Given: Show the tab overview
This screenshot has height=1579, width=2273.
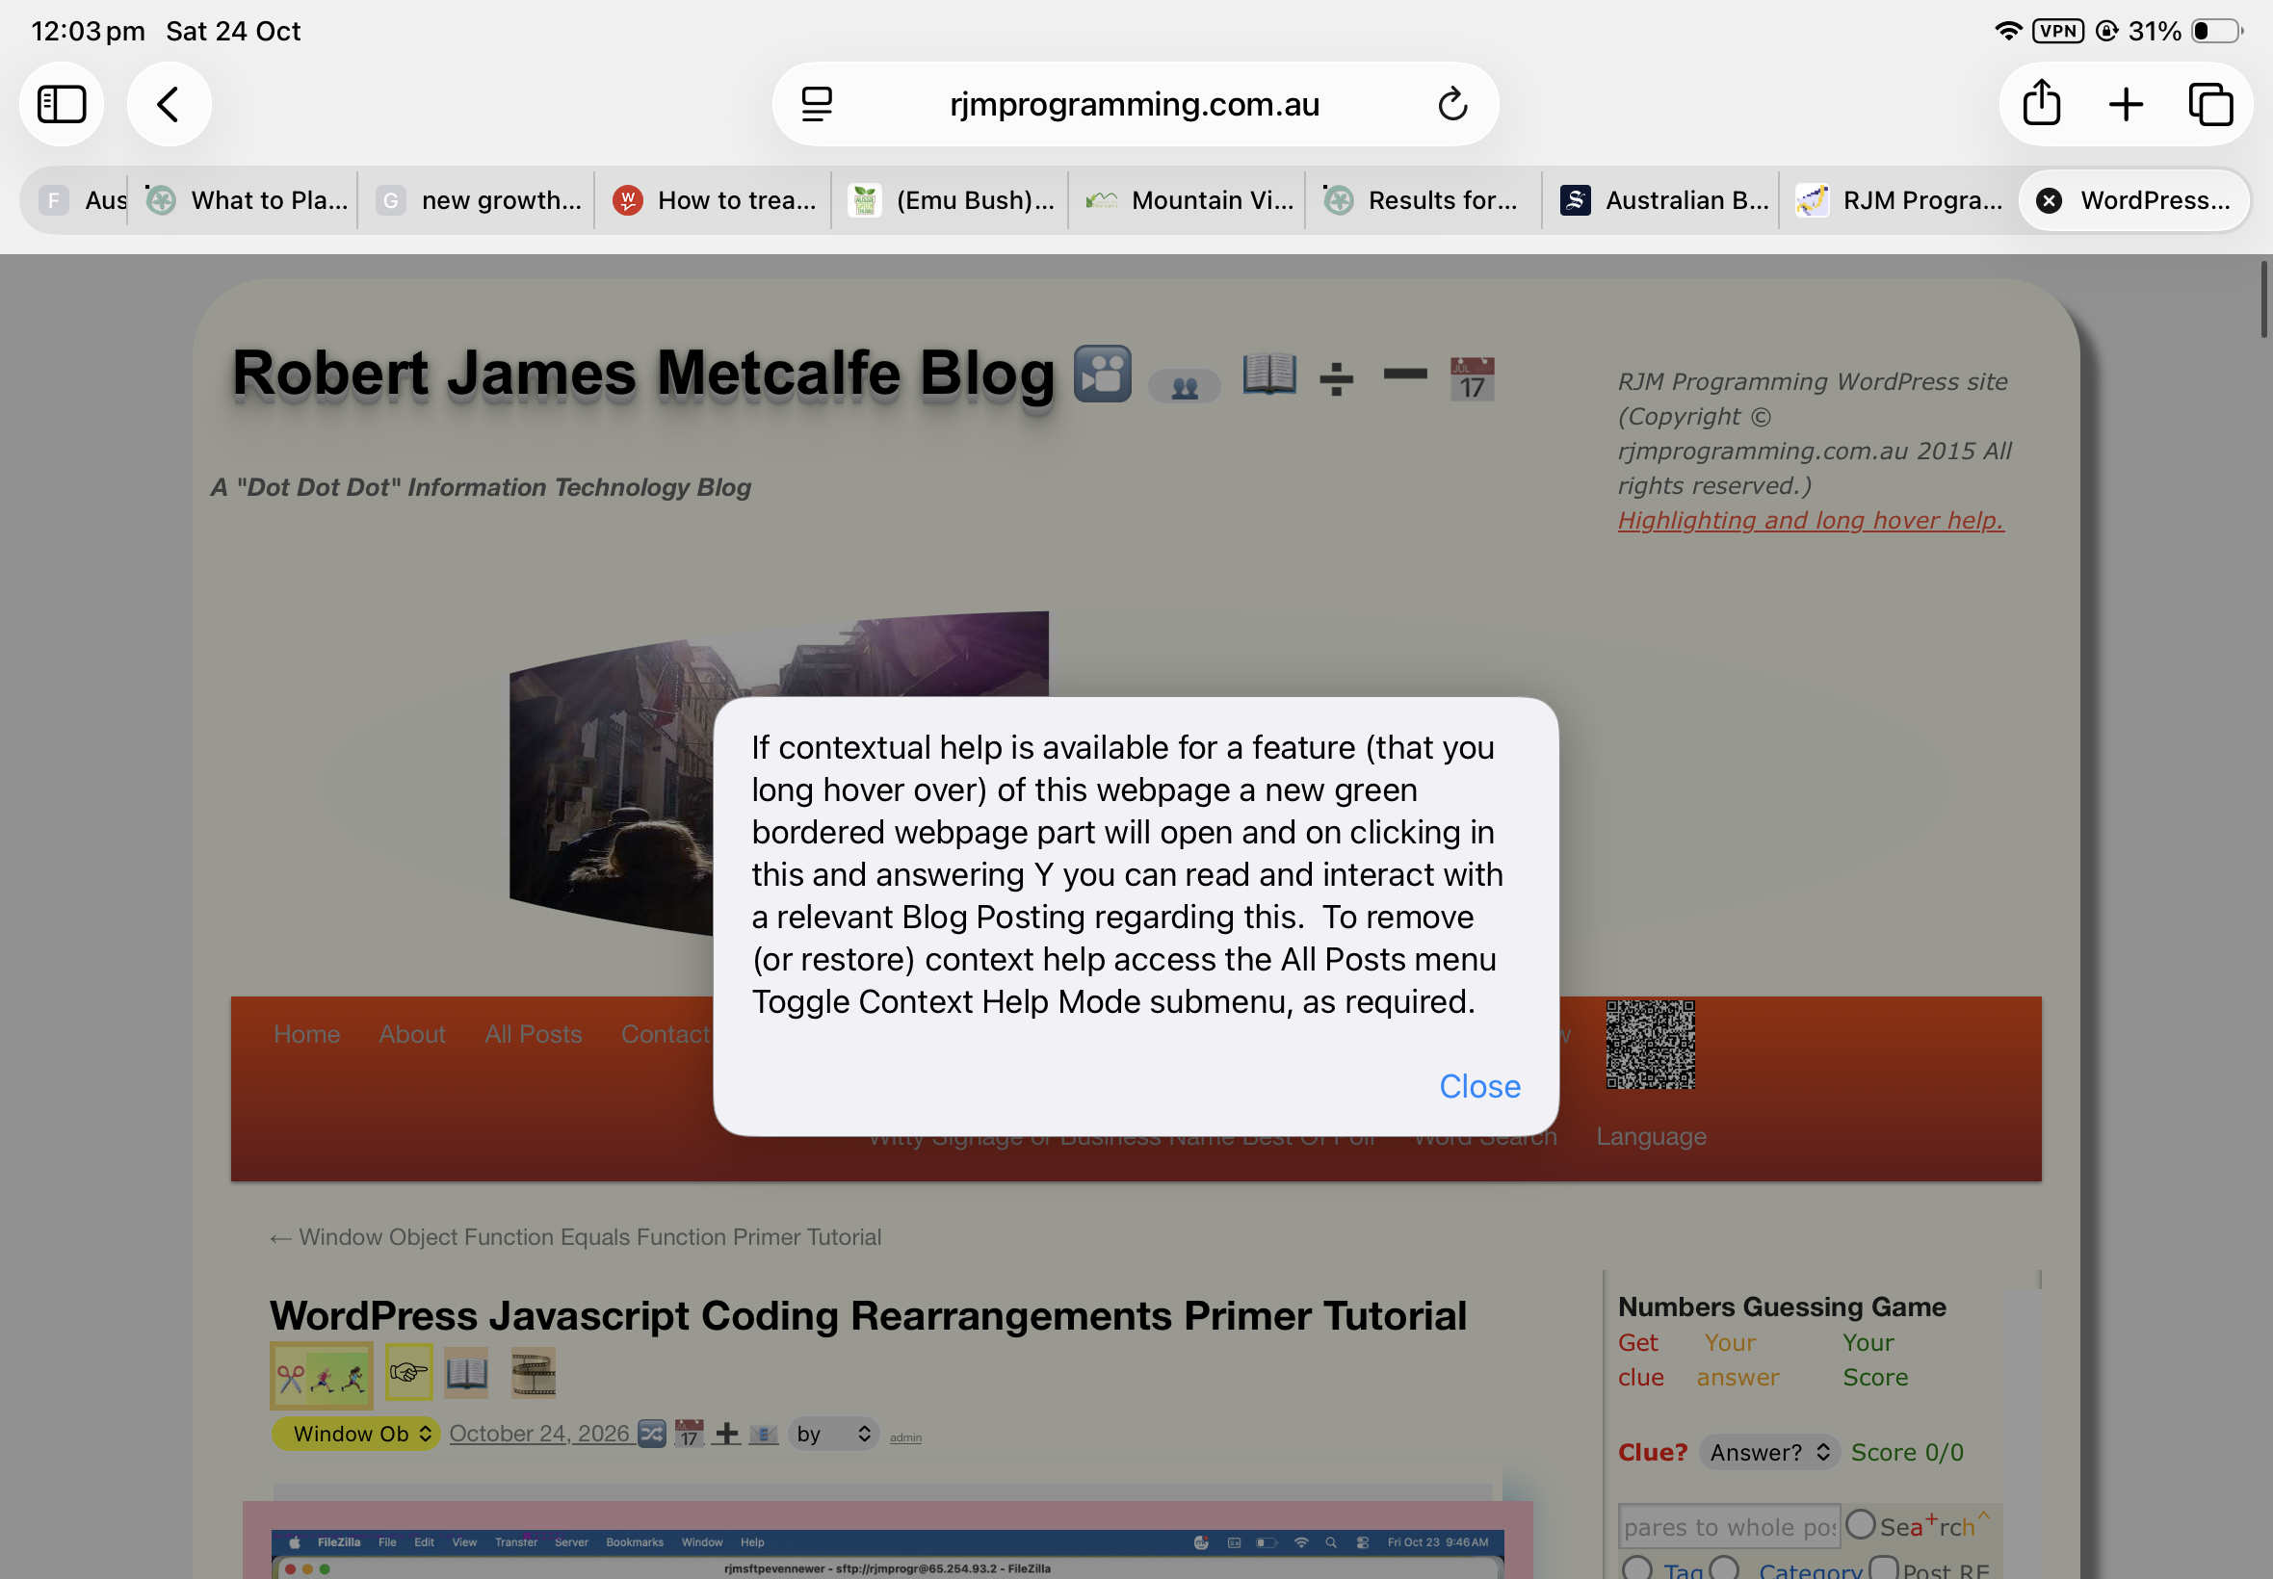Looking at the screenshot, I should [2210, 104].
